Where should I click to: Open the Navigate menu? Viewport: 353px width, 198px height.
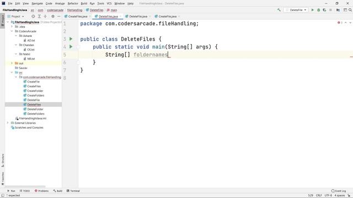(38, 3)
